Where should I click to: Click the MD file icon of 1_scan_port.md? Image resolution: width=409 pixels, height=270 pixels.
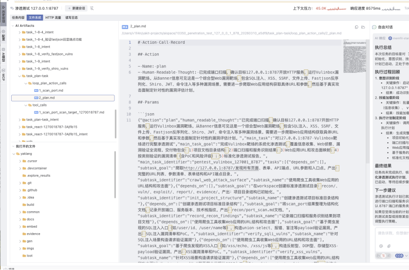tap(36, 90)
